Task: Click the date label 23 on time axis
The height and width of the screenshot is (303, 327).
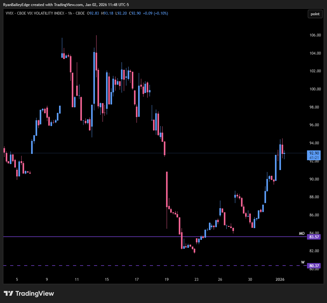Action: pos(197,280)
